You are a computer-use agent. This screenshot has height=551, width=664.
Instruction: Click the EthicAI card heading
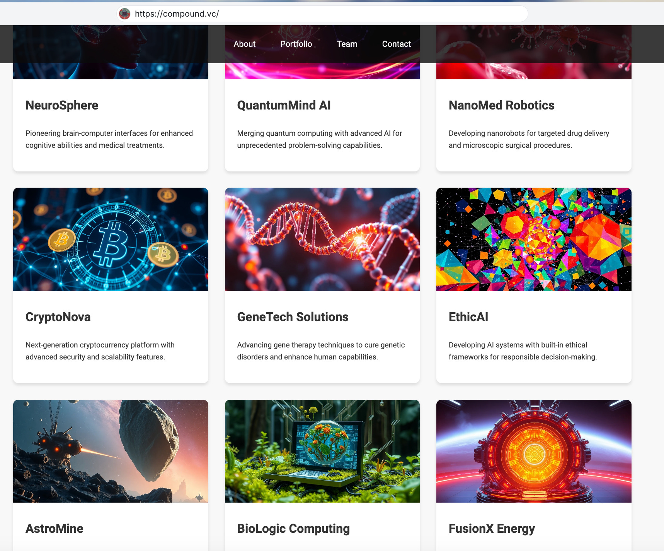pyautogui.click(x=468, y=317)
